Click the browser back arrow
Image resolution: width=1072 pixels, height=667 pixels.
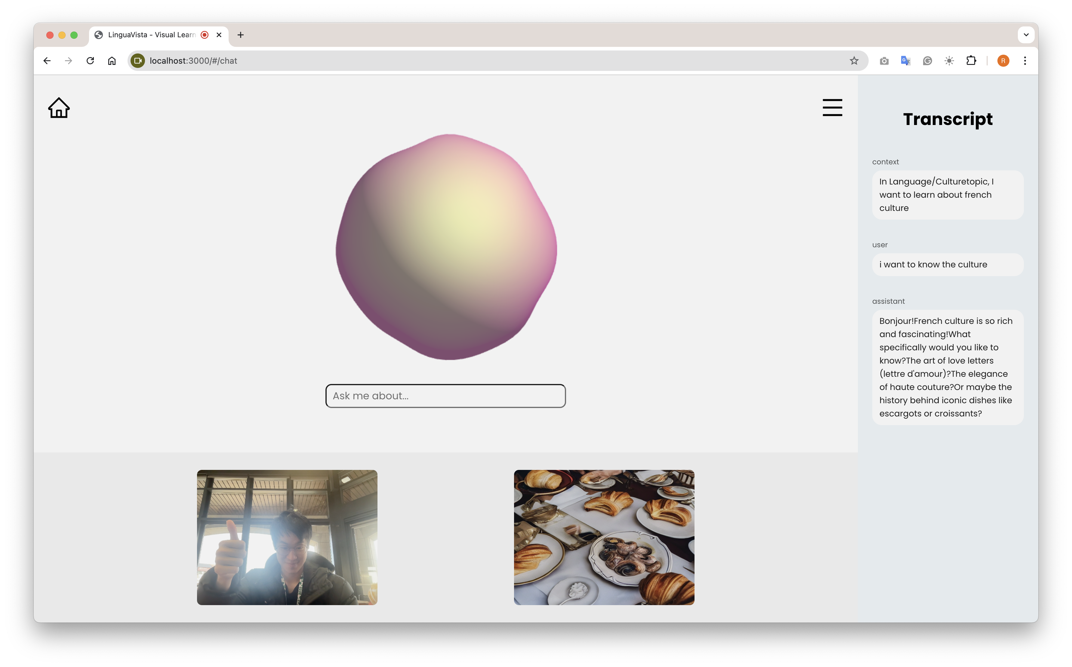pyautogui.click(x=47, y=61)
